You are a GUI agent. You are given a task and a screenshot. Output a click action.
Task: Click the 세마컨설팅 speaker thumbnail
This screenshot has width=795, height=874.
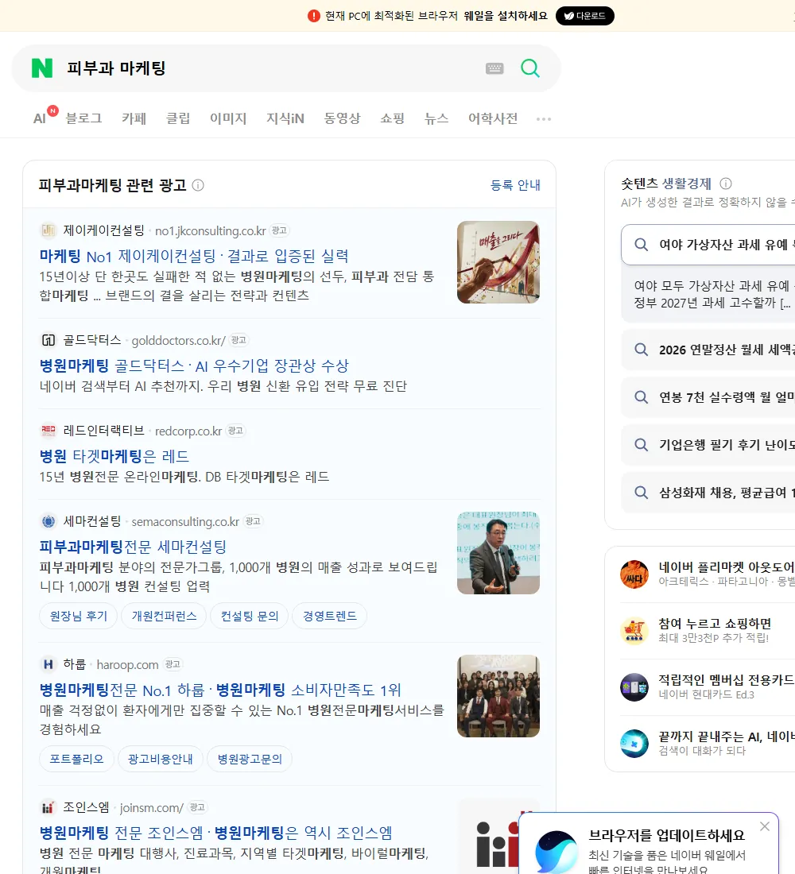(x=498, y=553)
